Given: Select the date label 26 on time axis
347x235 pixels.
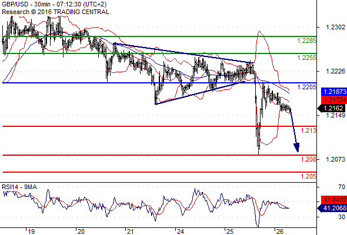Looking at the screenshot, I should tap(280, 231).
